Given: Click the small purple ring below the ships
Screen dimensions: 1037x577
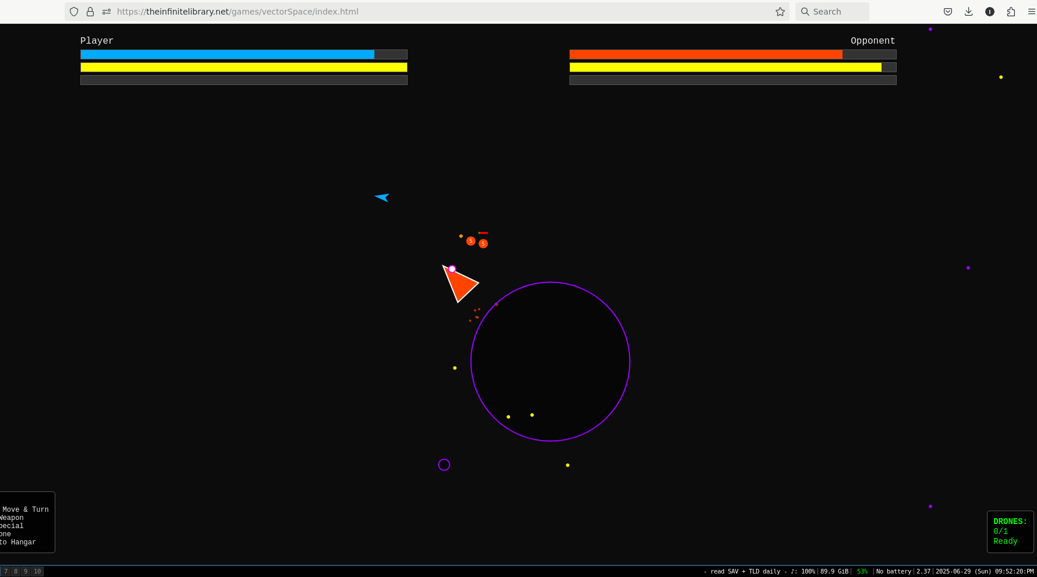Looking at the screenshot, I should [x=444, y=465].
